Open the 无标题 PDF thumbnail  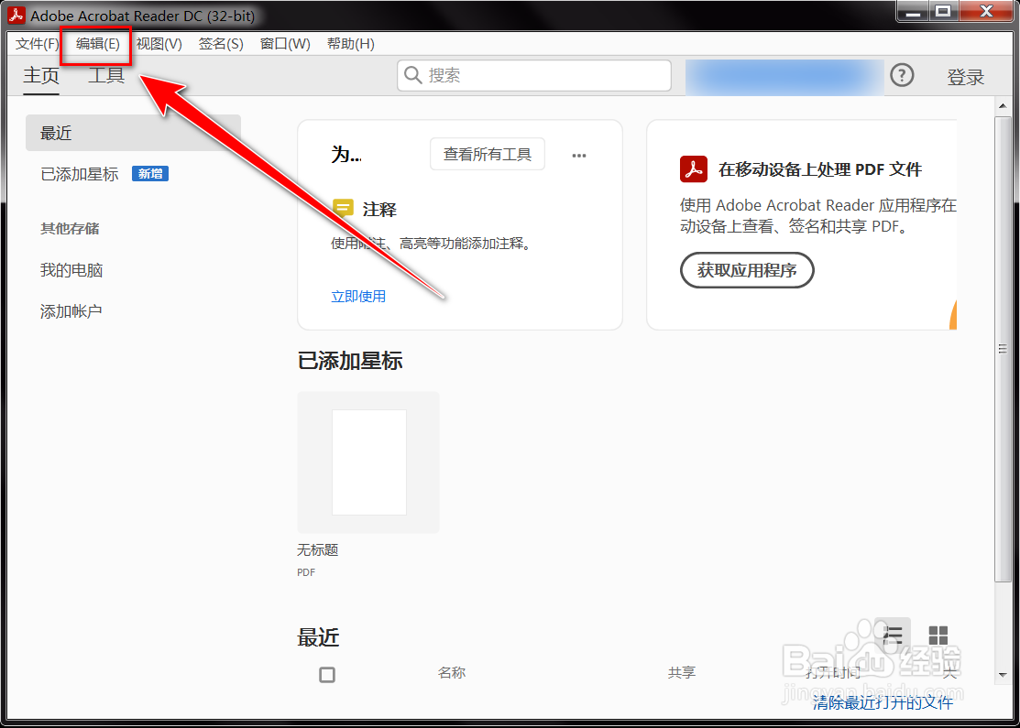(x=368, y=462)
